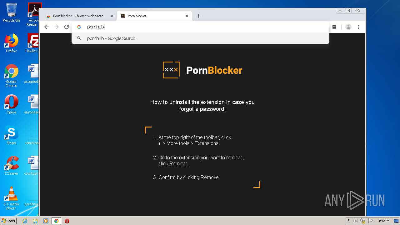
Task: Launch CCleaner from the desktop
Action: coord(11,166)
